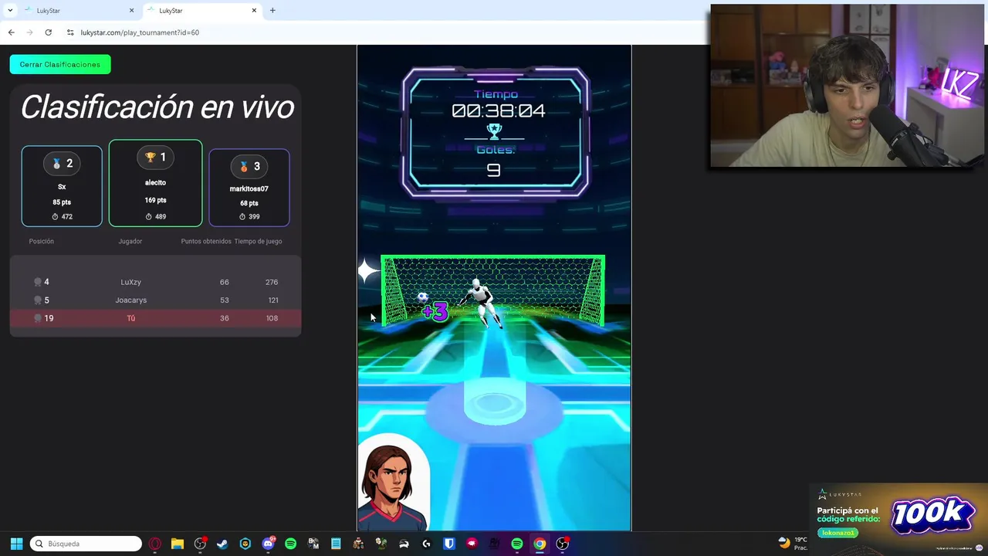Click the player avatar portrait in game
The height and width of the screenshot is (556, 988).
(394, 483)
